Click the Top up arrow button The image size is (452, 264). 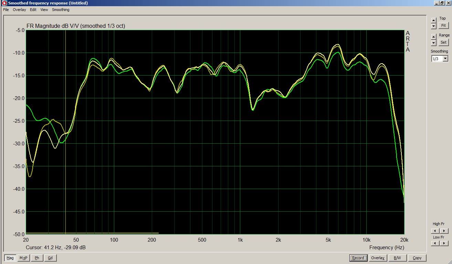(433, 21)
